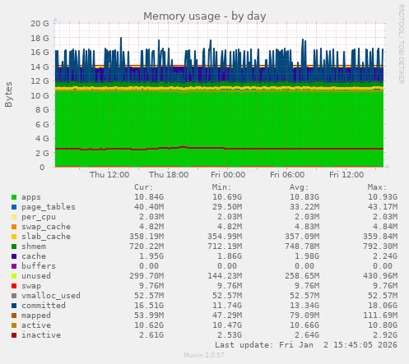Click committed min value 11.74G
Screen dimensions: 409x364
click(x=227, y=306)
